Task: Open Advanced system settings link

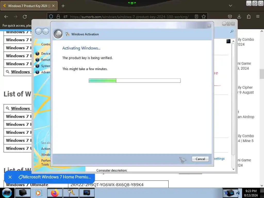Action: click(46, 72)
